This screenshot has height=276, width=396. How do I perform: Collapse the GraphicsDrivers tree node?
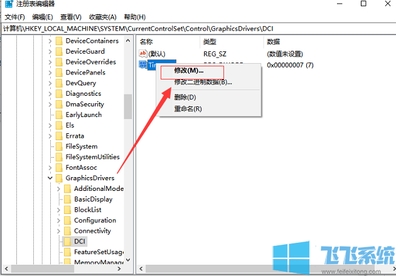point(50,178)
